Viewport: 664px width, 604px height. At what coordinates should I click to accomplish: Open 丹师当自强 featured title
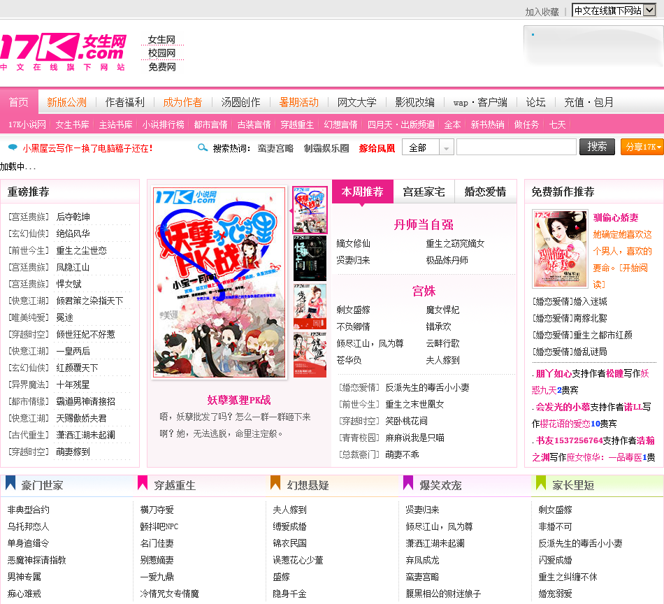pos(424,224)
